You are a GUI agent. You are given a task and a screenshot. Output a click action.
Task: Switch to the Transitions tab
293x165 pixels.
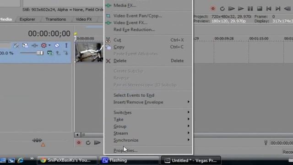click(x=56, y=19)
